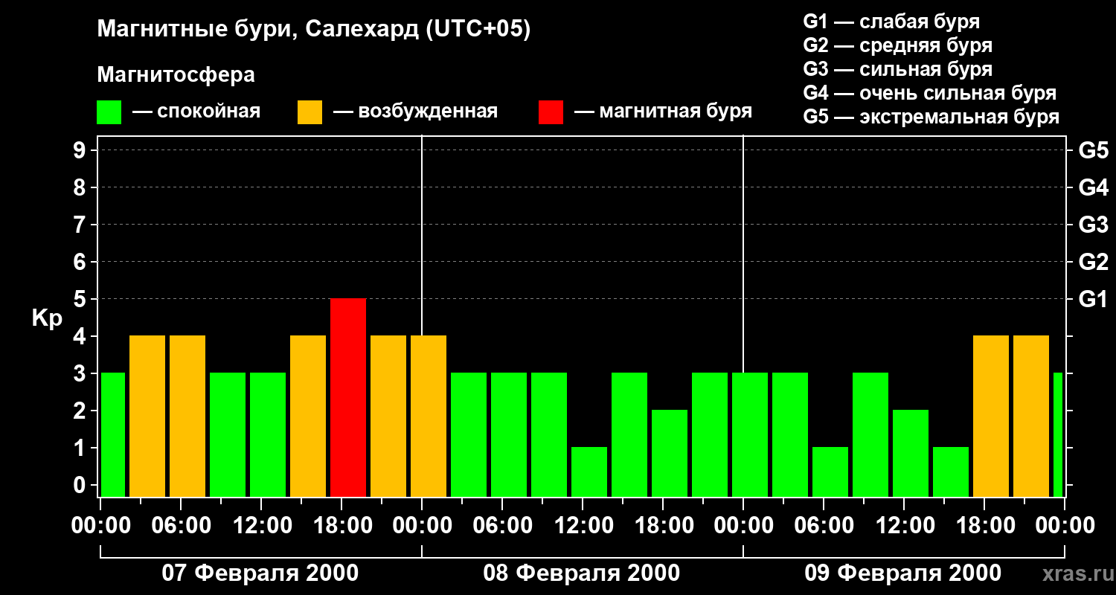Select the red Kp 5 storm bar
Image resolution: width=1116 pixels, height=595 pixels.
tap(348, 397)
